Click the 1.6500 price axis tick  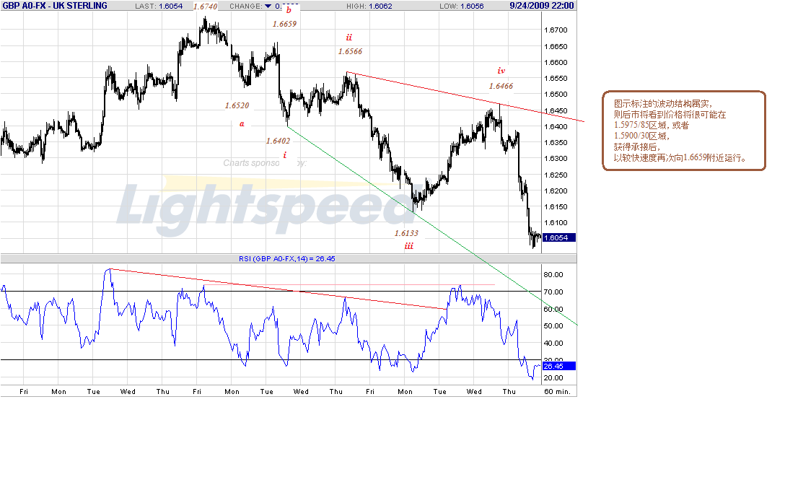click(x=556, y=95)
